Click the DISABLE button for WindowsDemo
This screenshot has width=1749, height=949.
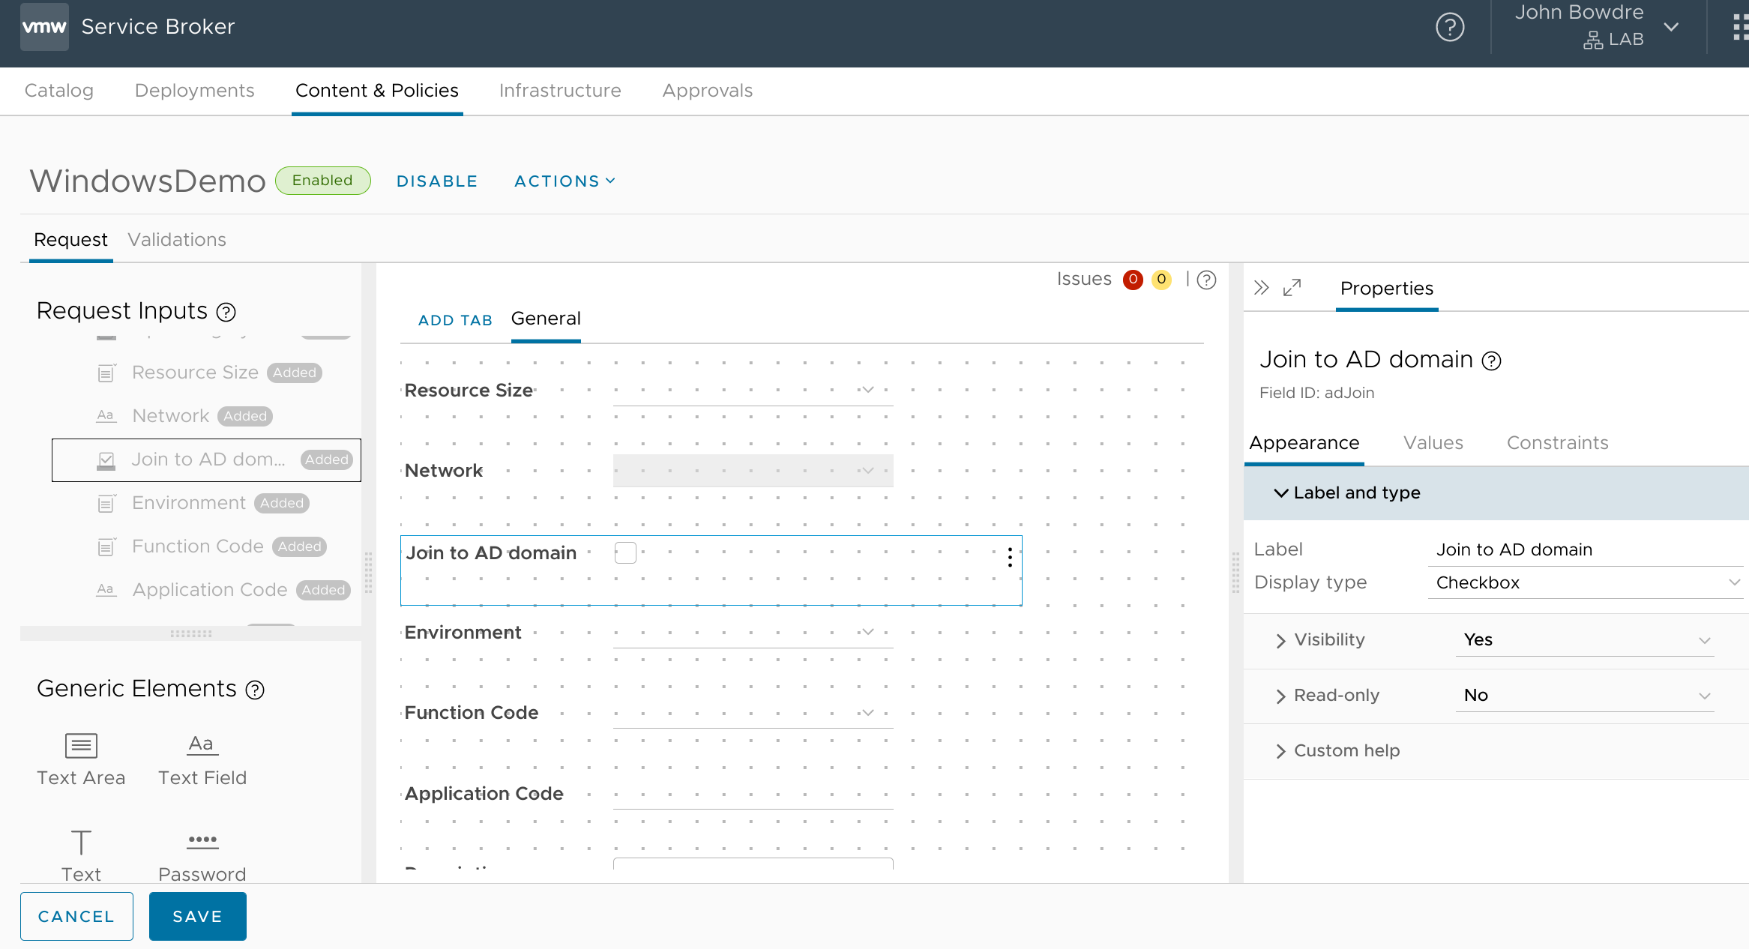click(x=436, y=180)
